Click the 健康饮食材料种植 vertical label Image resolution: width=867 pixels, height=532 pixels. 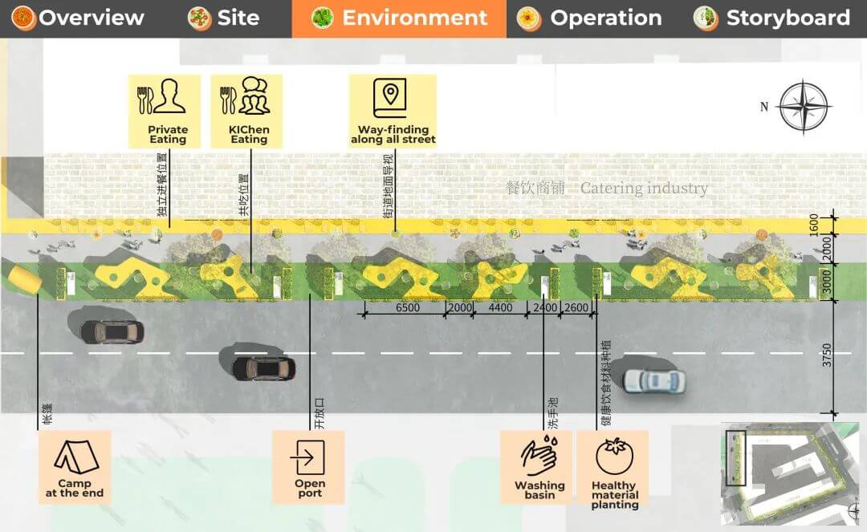(606, 383)
